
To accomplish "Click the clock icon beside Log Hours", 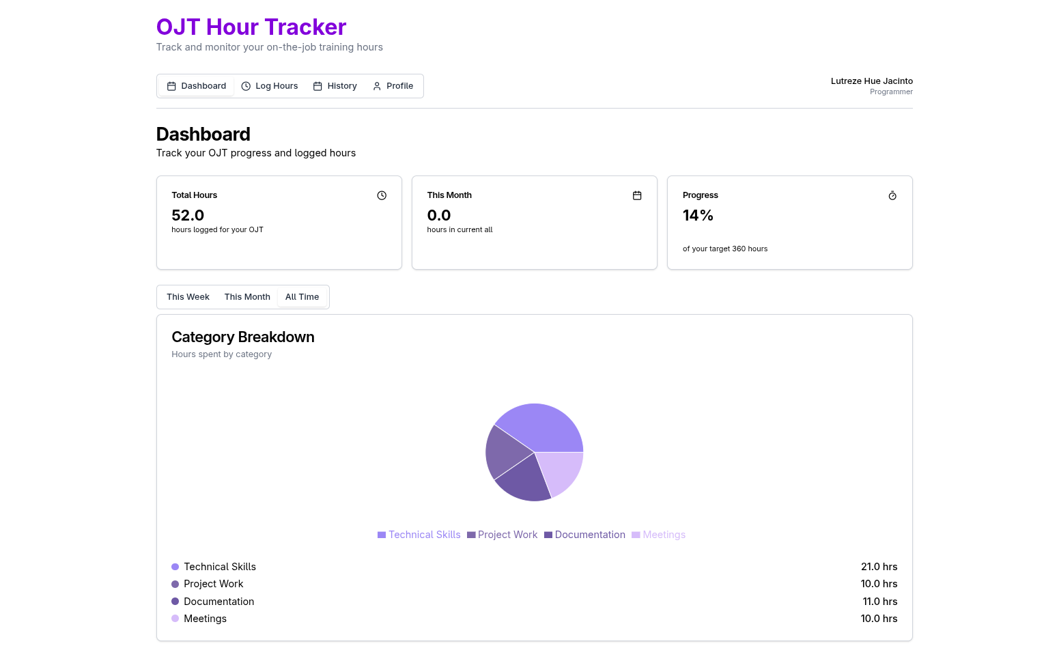I will pyautogui.click(x=246, y=86).
